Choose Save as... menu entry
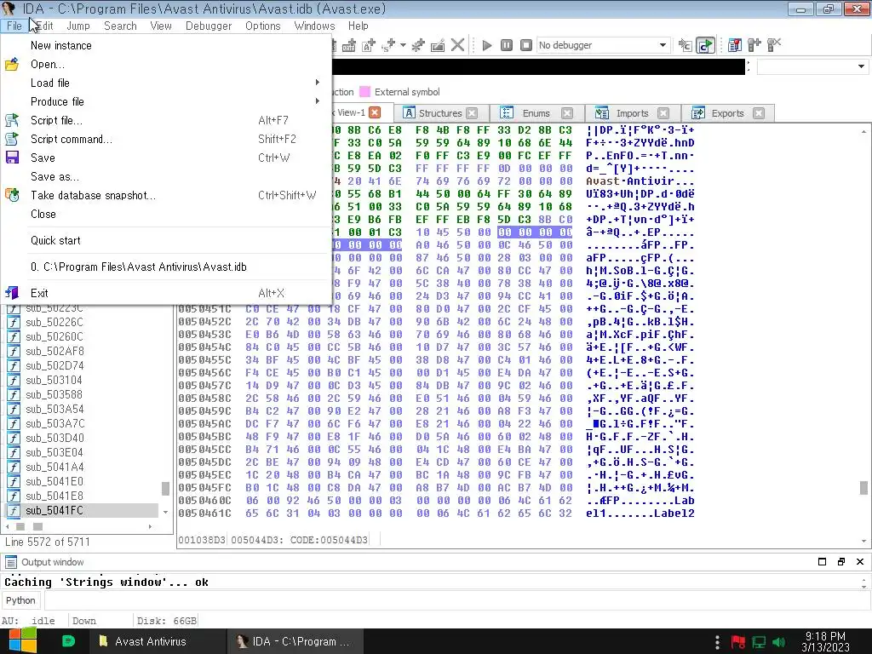Screen dimensions: 872x654 pyautogui.click(x=167, y=177)
